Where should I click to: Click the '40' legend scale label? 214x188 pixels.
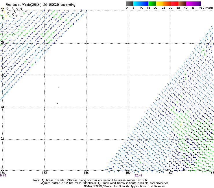coord(186,8)
